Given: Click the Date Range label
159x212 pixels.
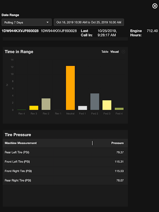Looking at the screenshot, I should pos(10,15).
